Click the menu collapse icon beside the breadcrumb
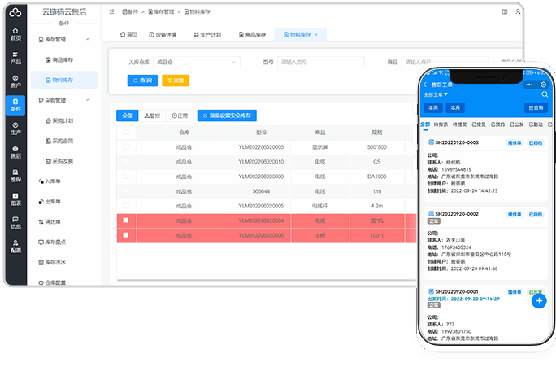Screen dimensions: 556x371 [112, 12]
